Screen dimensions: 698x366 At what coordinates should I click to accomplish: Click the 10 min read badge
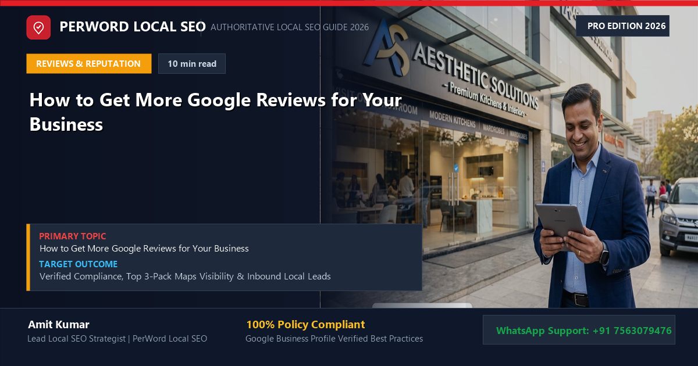tap(192, 64)
